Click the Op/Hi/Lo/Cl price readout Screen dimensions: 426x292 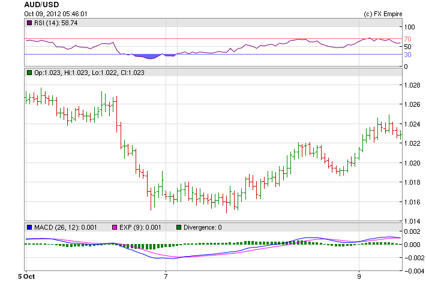[89, 73]
